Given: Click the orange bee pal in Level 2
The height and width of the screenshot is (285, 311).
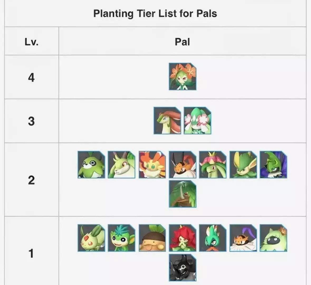Looking at the screenshot, I should (x=182, y=165).
